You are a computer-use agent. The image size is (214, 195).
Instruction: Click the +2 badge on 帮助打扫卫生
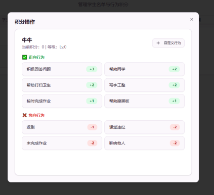92,85
